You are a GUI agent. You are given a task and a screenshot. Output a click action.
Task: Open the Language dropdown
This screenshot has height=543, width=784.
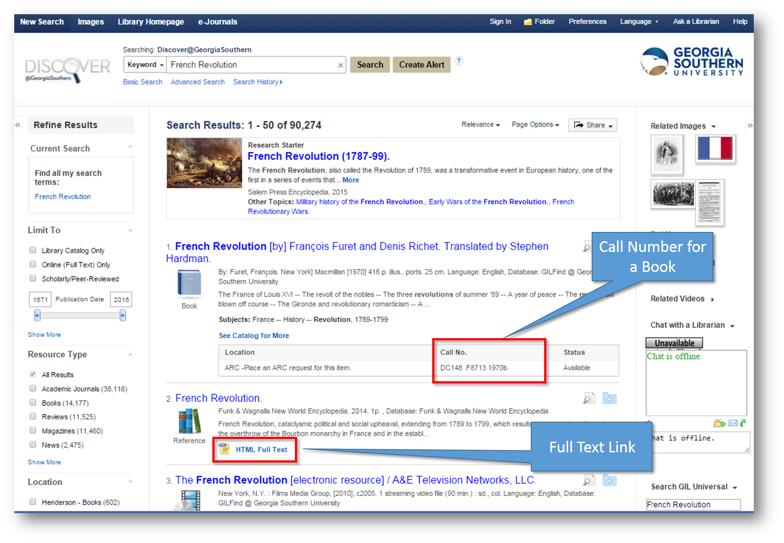point(639,22)
